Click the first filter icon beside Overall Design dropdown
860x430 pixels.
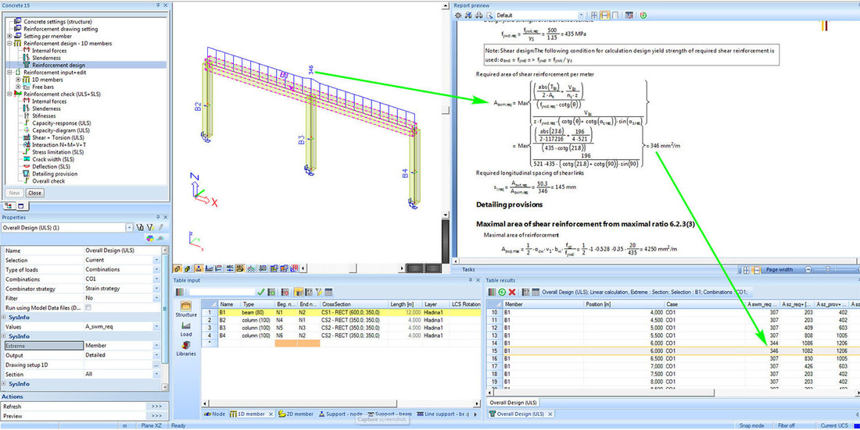coord(140,227)
